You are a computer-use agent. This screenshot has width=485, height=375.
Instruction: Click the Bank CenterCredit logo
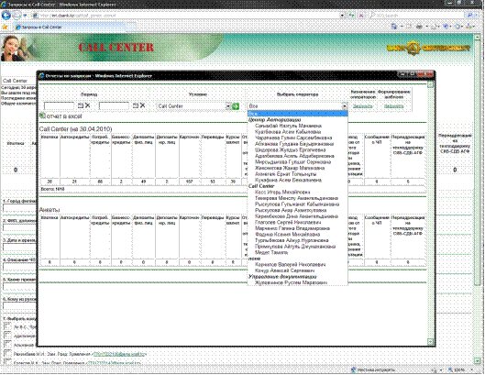pyautogui.click(x=428, y=48)
